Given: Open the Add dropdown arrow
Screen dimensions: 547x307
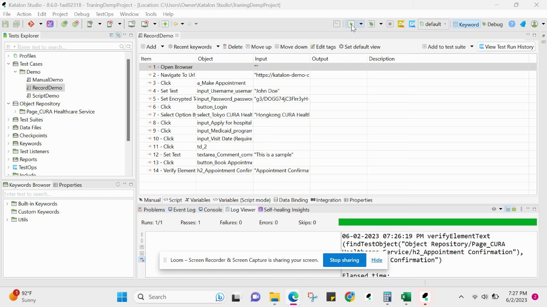Looking at the screenshot, I should 162,47.
